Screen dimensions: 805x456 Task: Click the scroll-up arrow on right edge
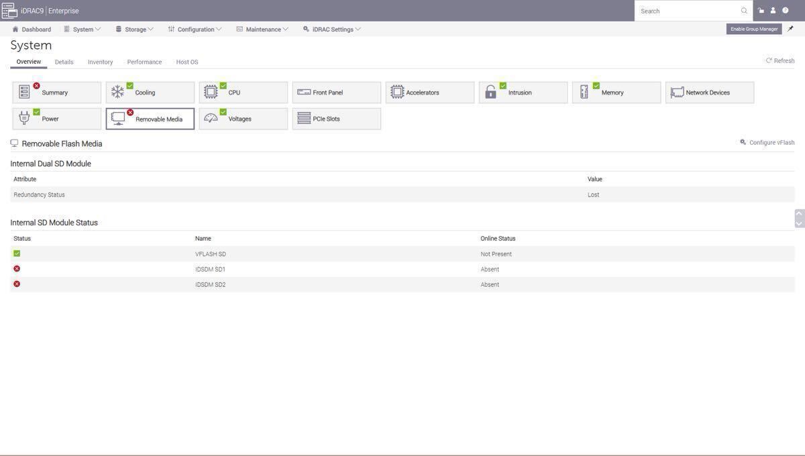pos(799,214)
